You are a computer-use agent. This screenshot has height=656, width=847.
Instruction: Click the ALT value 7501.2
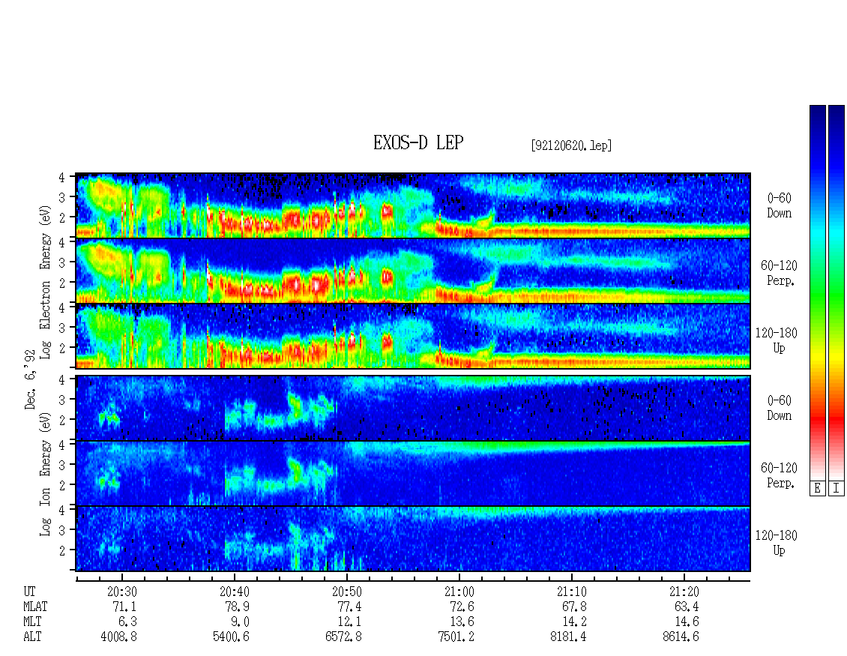(456, 637)
